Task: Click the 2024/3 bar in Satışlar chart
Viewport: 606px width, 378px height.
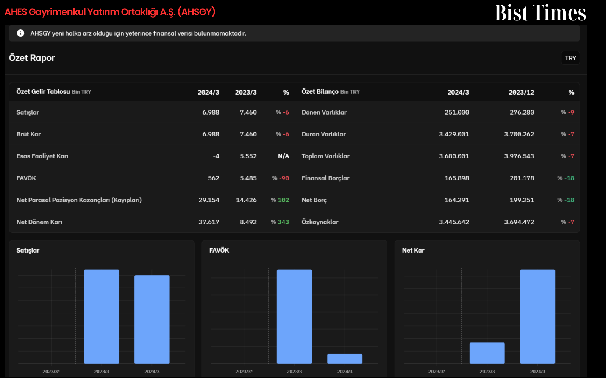Action: click(152, 319)
